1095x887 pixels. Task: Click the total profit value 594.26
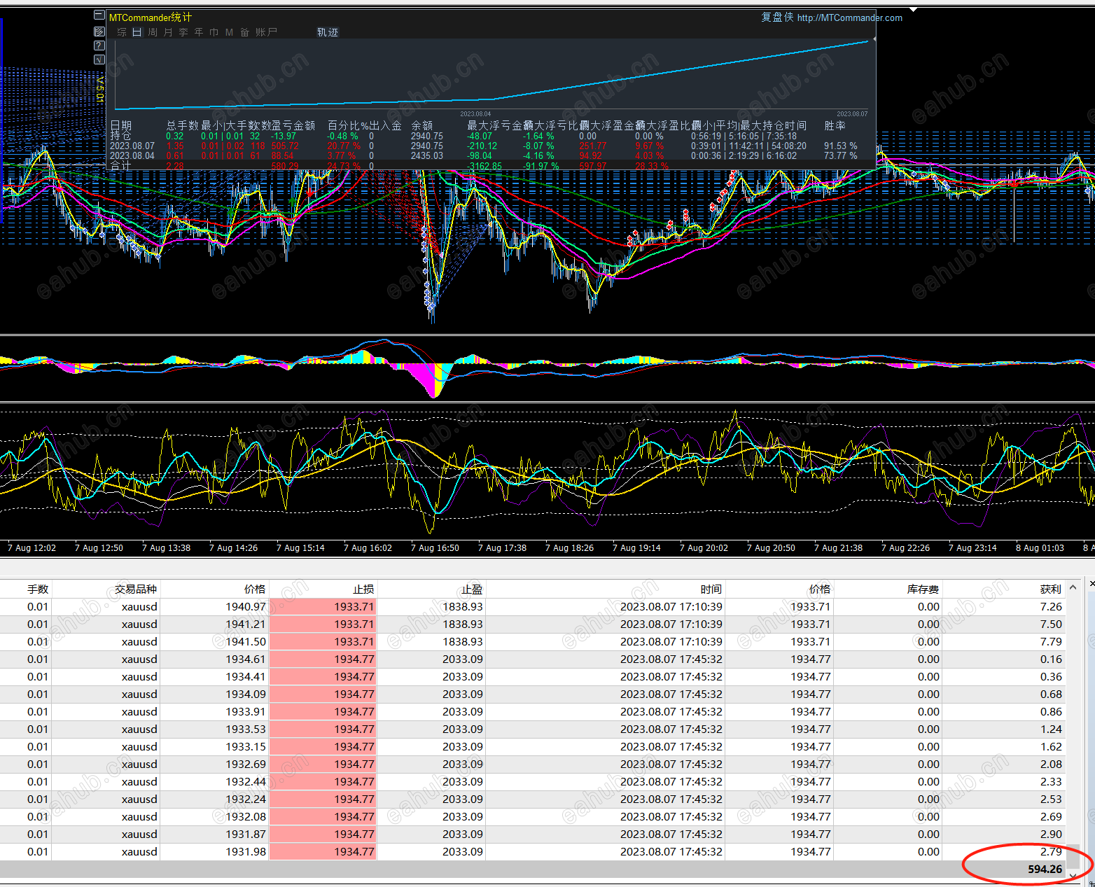click(1045, 869)
